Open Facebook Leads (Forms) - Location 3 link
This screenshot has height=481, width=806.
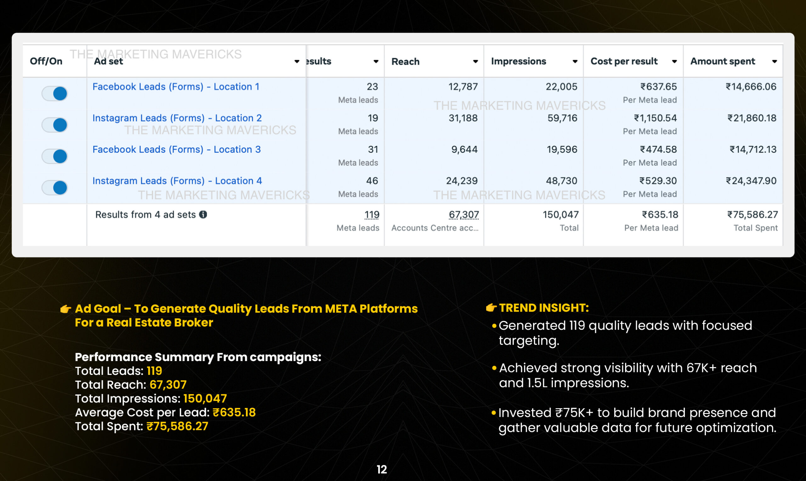177,150
